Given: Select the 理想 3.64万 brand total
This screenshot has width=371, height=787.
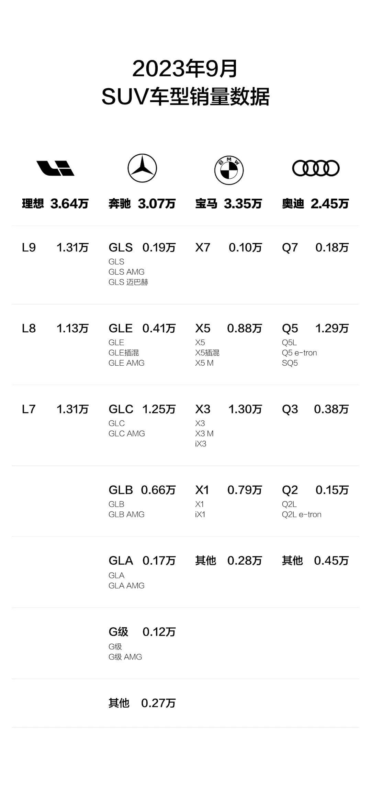Looking at the screenshot, I should 55,204.
